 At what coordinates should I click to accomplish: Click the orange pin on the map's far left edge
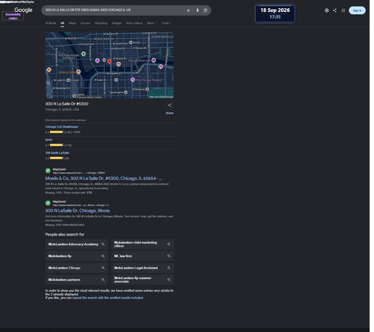[x=49, y=70]
